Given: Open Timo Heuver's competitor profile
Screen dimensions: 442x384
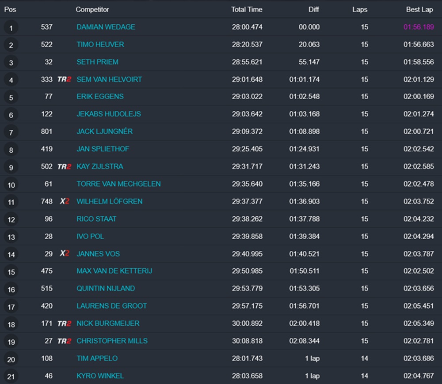Looking at the screenshot, I should (100, 45).
